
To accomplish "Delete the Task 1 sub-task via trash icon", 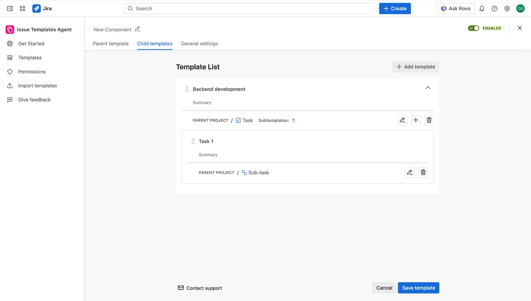I will pyautogui.click(x=423, y=172).
